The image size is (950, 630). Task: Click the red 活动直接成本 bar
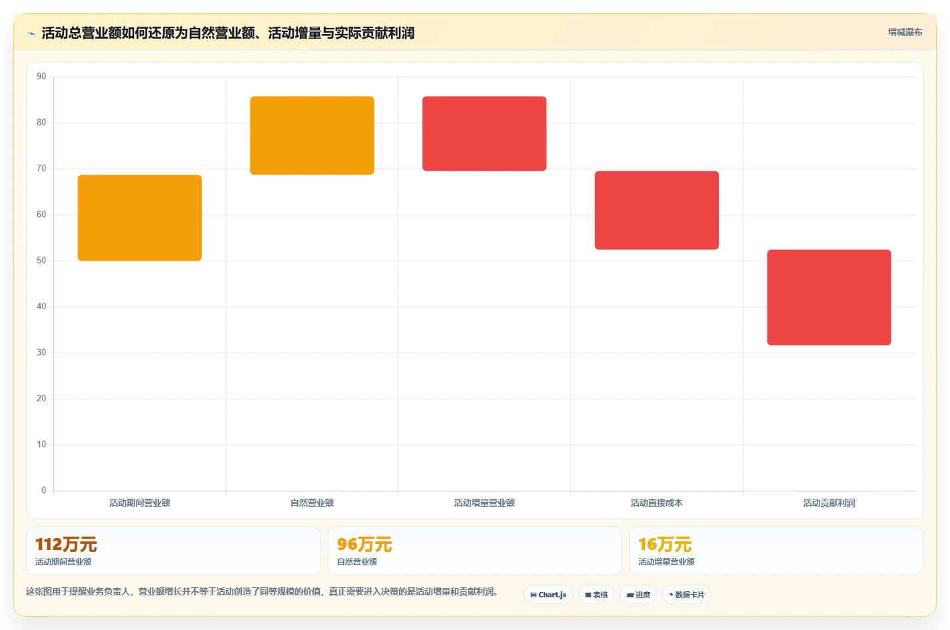(657, 211)
